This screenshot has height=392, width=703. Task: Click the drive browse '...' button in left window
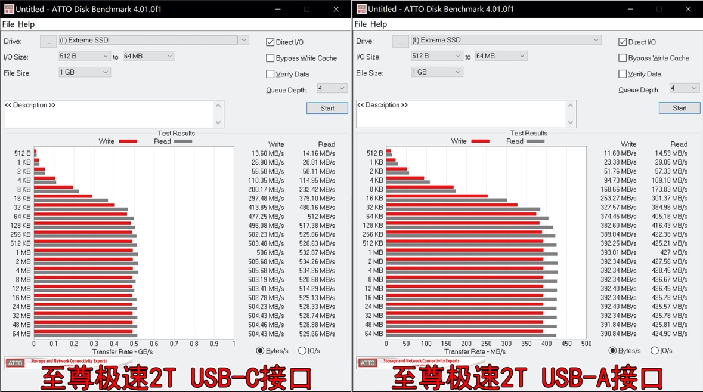tap(48, 41)
